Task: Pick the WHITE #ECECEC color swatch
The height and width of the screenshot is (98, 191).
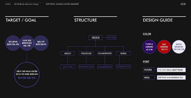Action: [x=179, y=47]
